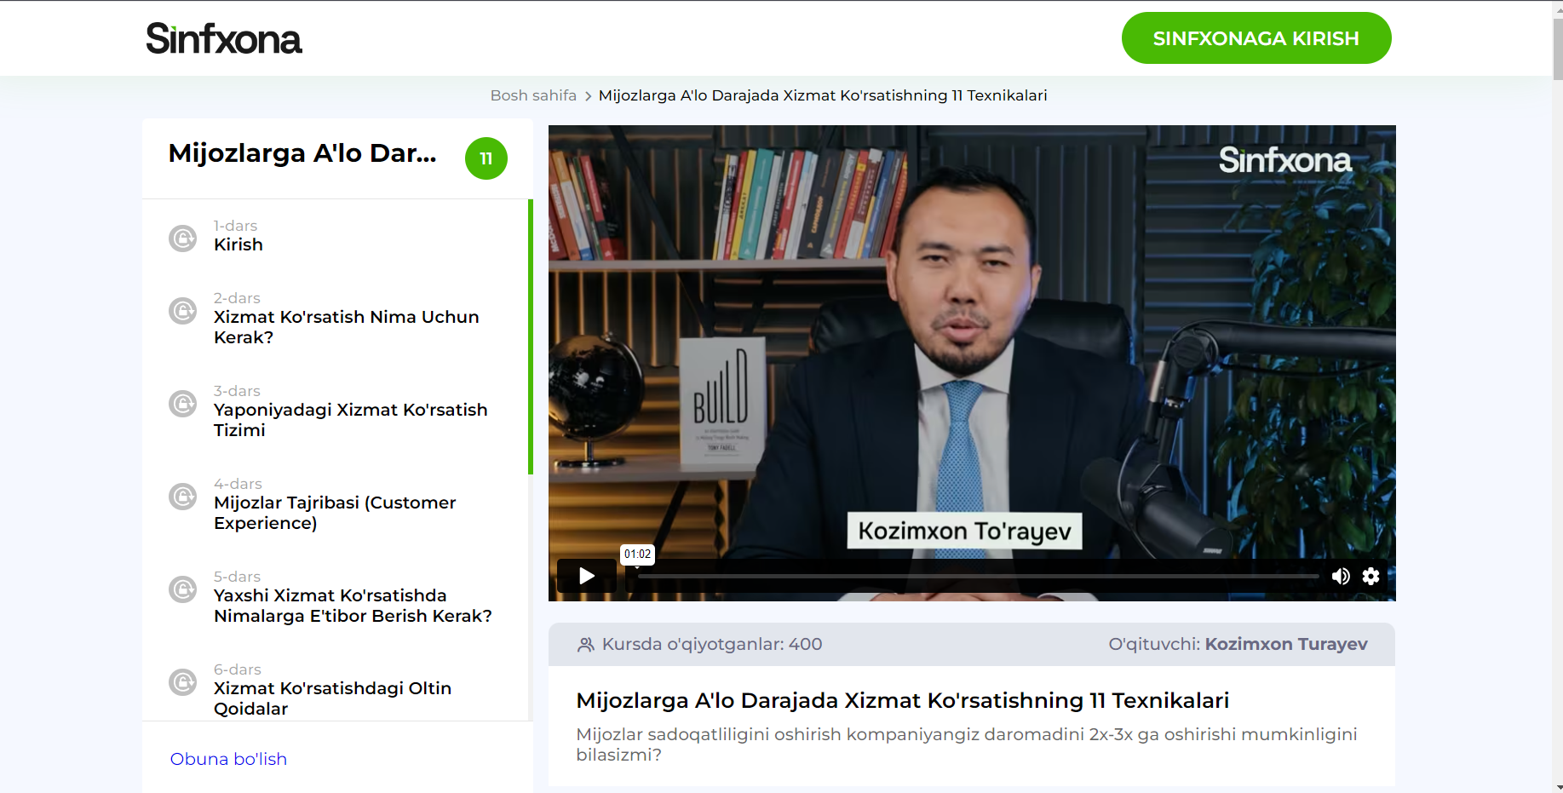Click the SINFXONAGA KIRISH button
The height and width of the screenshot is (793, 1563).
tap(1256, 38)
